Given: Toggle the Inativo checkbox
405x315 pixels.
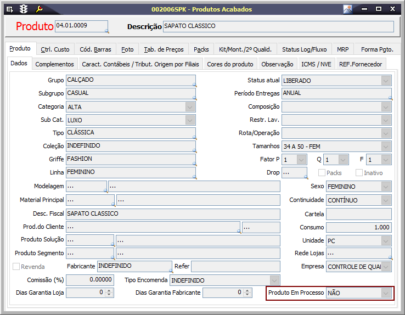Looking at the screenshot, I should click(x=359, y=172).
